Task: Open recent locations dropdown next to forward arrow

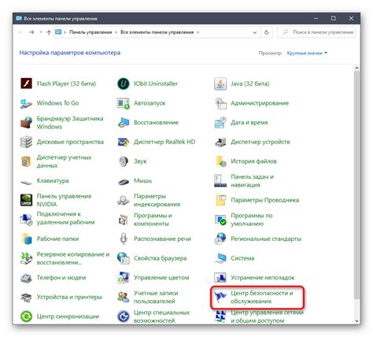Action: pyautogui.click(x=41, y=32)
